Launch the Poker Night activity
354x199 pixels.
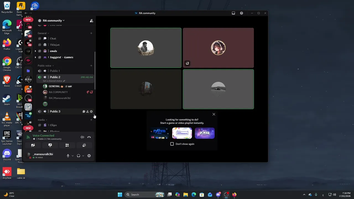(x=205, y=133)
